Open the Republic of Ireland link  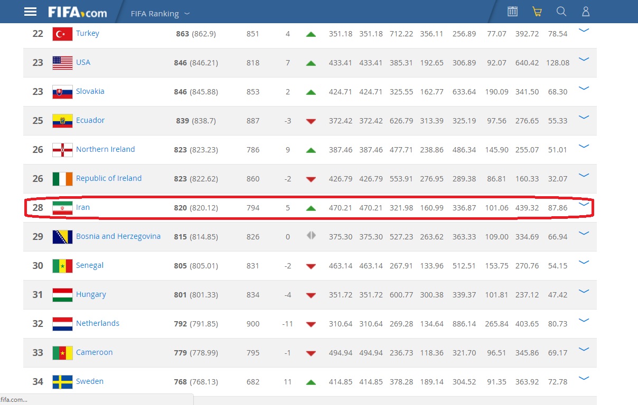point(109,178)
